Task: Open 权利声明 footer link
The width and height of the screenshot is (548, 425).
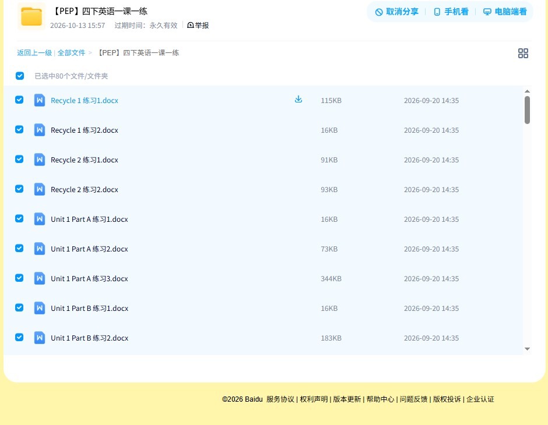Action: click(x=314, y=399)
